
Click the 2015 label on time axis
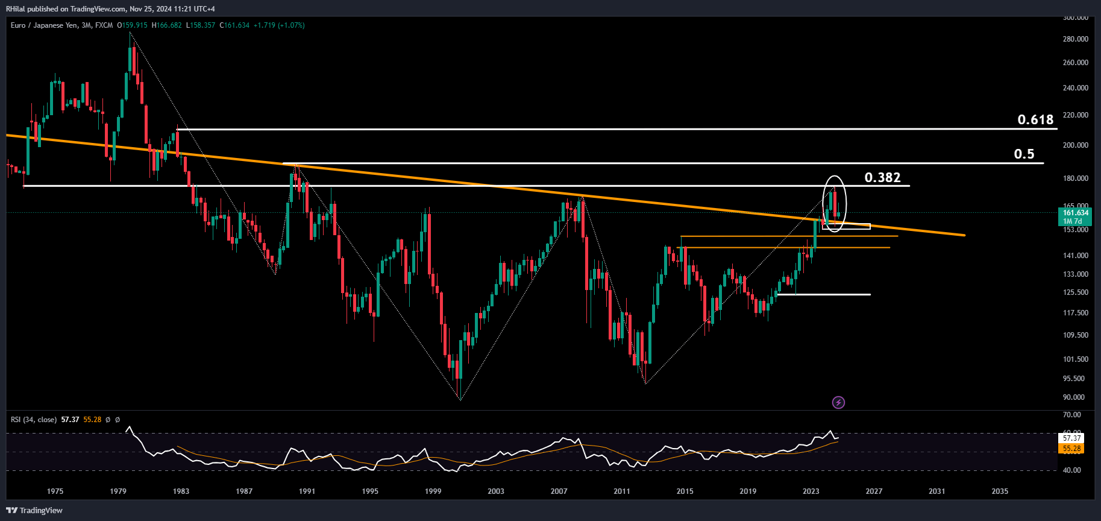(685, 491)
